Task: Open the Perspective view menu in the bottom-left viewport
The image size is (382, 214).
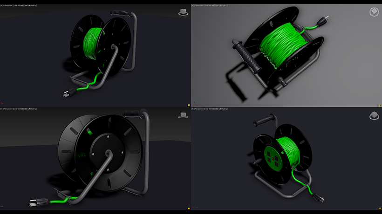Action: coord(8,109)
